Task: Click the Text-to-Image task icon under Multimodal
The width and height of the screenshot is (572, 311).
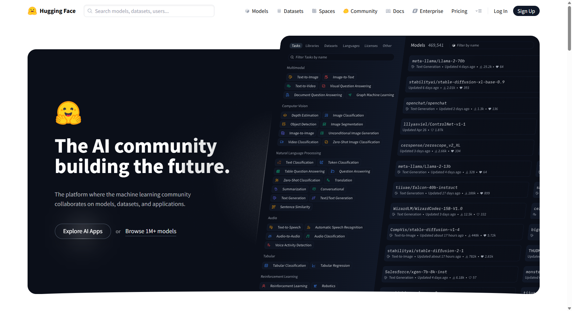Action: tap(290, 77)
